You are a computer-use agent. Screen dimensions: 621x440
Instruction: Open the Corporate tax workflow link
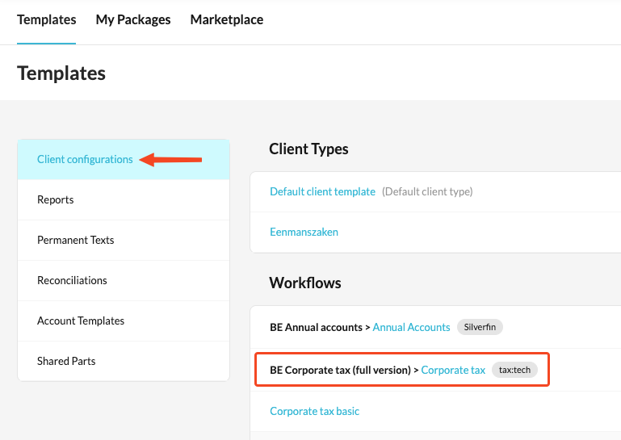pyautogui.click(x=453, y=370)
